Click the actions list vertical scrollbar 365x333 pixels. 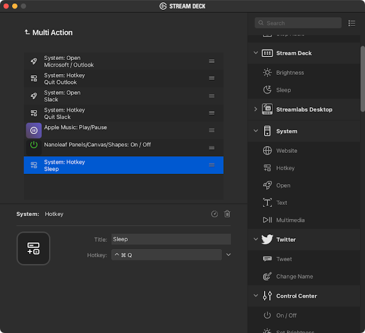(363, 80)
